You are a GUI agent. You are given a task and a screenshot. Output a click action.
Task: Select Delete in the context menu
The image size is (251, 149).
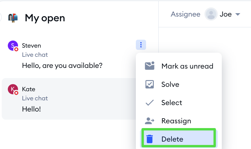pyautogui.click(x=179, y=139)
